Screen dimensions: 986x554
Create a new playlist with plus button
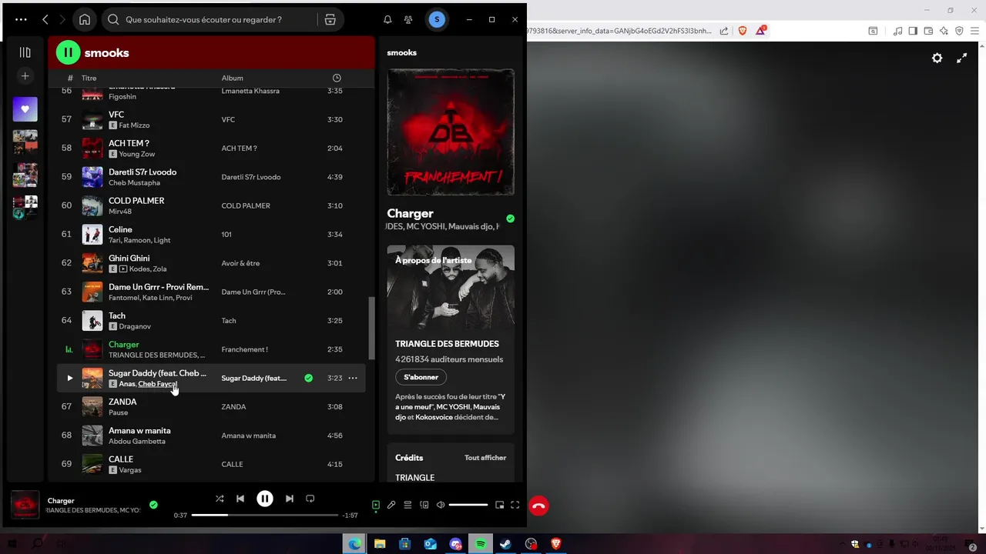(25, 76)
